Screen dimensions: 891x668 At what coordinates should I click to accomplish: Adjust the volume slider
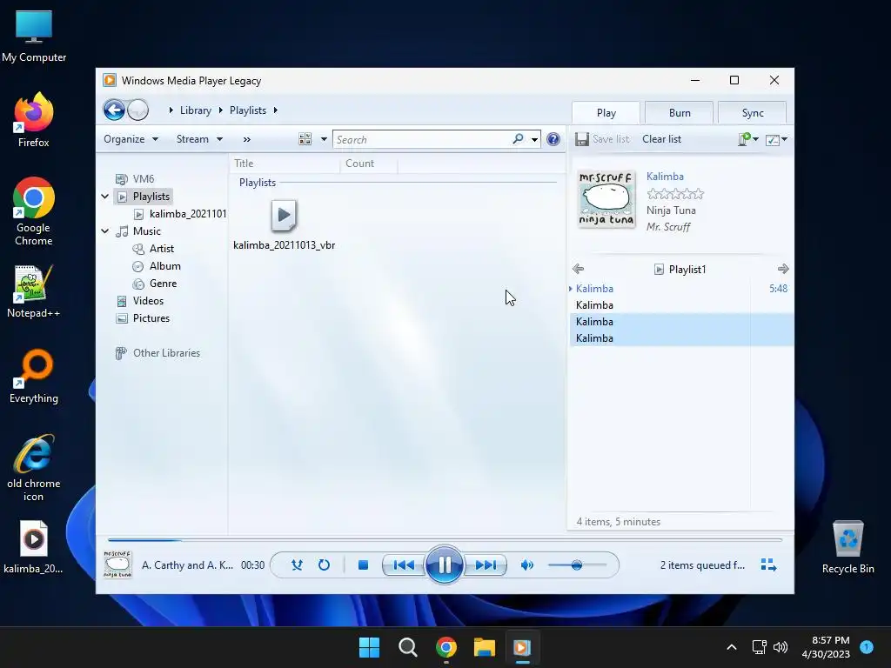[576, 565]
